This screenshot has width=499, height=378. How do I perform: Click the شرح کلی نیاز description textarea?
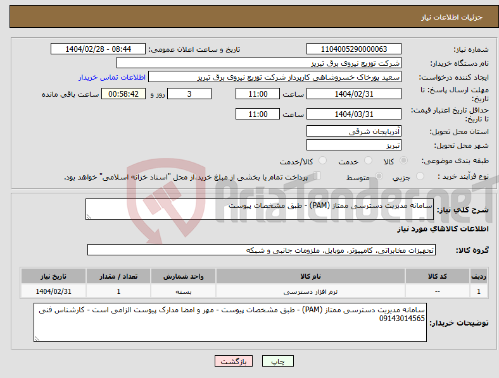[x=260, y=209]
